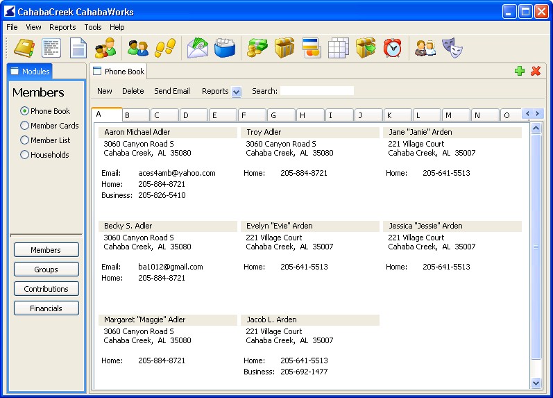This screenshot has width=553, height=398.
Task: Open the alarm clock toolbar icon
Action: click(393, 48)
